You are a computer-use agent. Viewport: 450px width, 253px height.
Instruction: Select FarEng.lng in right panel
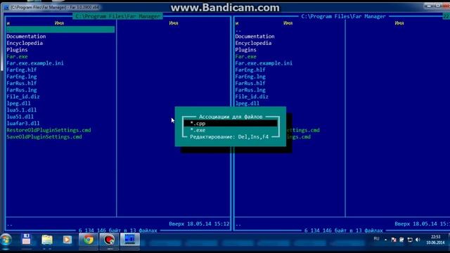click(250, 77)
